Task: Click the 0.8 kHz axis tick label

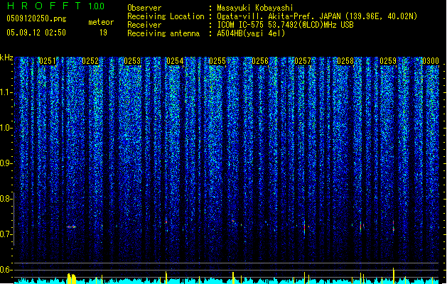Action: [6, 199]
